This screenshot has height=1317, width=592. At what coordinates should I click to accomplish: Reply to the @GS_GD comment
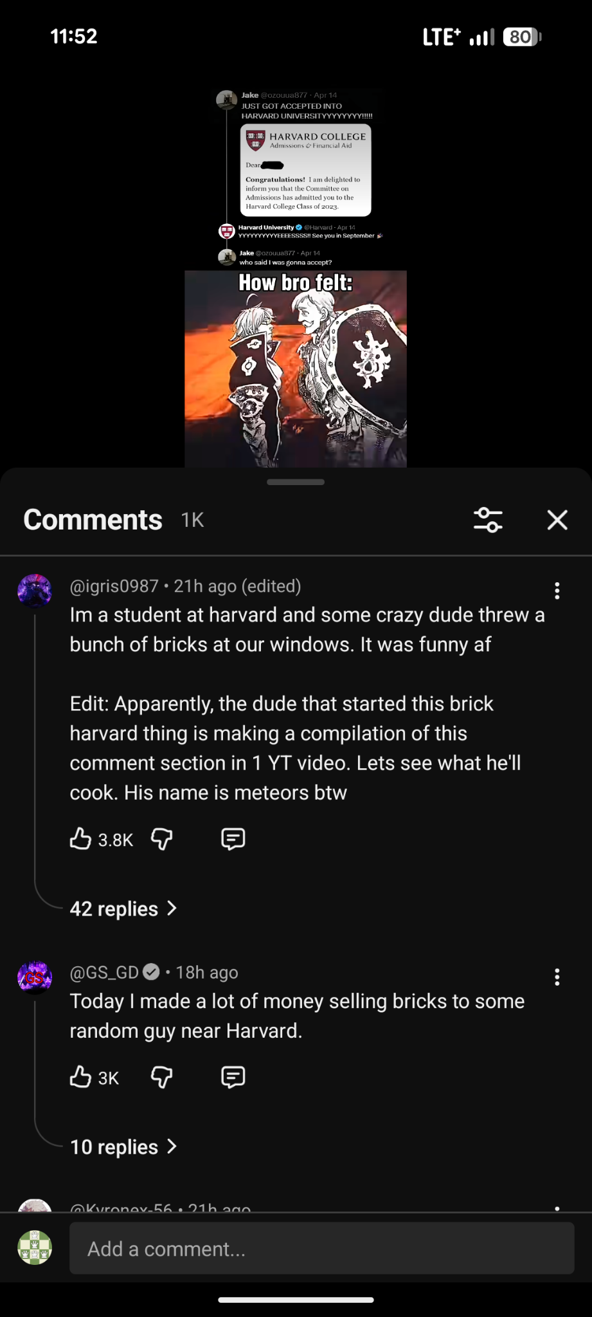tap(233, 1077)
